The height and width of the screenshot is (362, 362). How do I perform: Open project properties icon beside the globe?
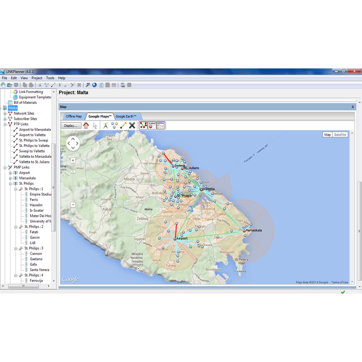pos(88,85)
